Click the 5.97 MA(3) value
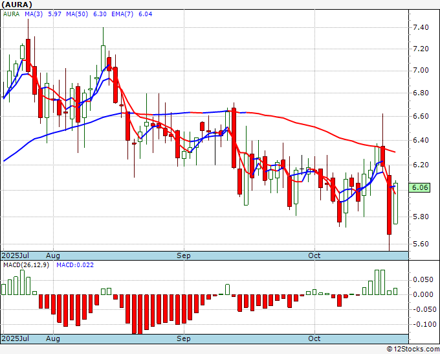 (54, 14)
